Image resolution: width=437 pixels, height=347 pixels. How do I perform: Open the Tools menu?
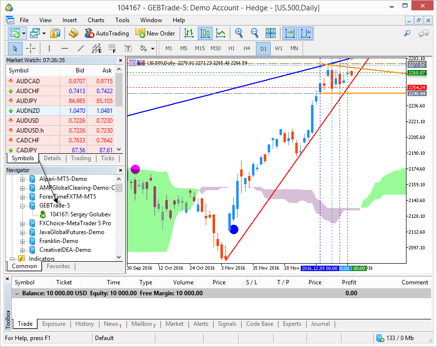tap(123, 20)
